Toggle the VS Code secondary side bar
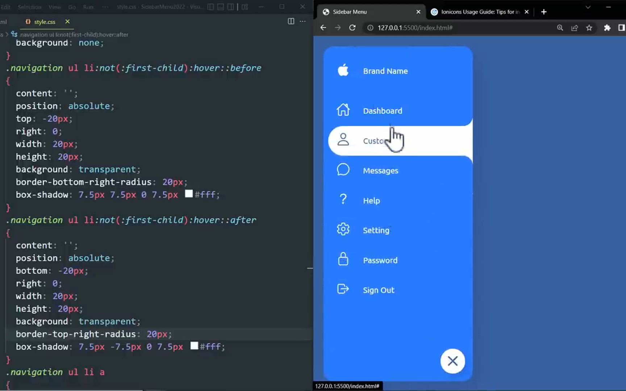Screen dimensions: 626x391 coord(230,7)
